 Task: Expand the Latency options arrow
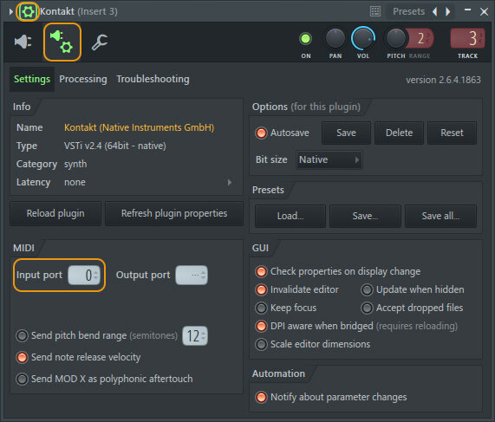[230, 183]
